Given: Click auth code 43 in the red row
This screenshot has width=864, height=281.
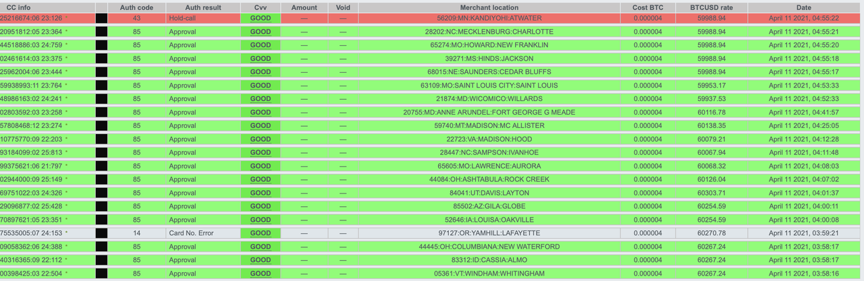Looking at the screenshot, I should (136, 18).
